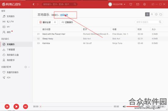Click the download icon beside 下载管理
The image size is (168, 111).
4,50
